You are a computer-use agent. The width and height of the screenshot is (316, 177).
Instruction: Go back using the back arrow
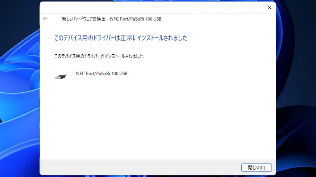point(45,19)
